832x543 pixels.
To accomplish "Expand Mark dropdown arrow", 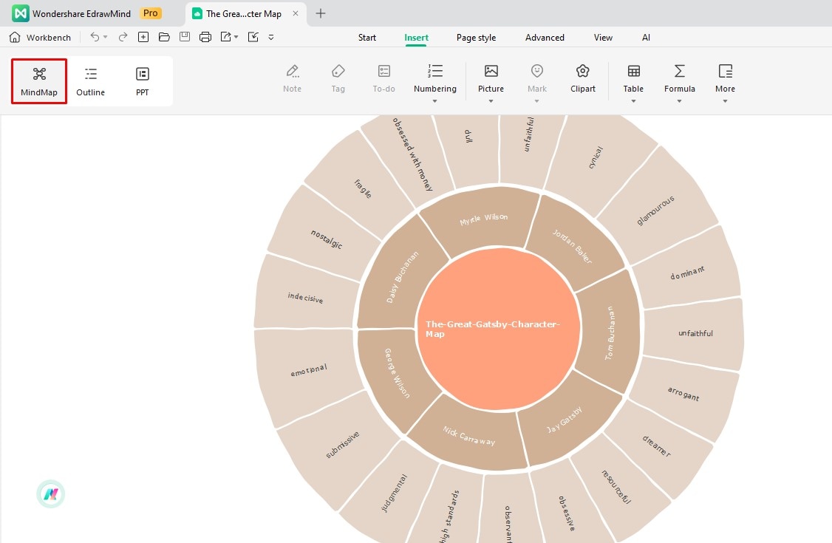I will click(x=537, y=101).
